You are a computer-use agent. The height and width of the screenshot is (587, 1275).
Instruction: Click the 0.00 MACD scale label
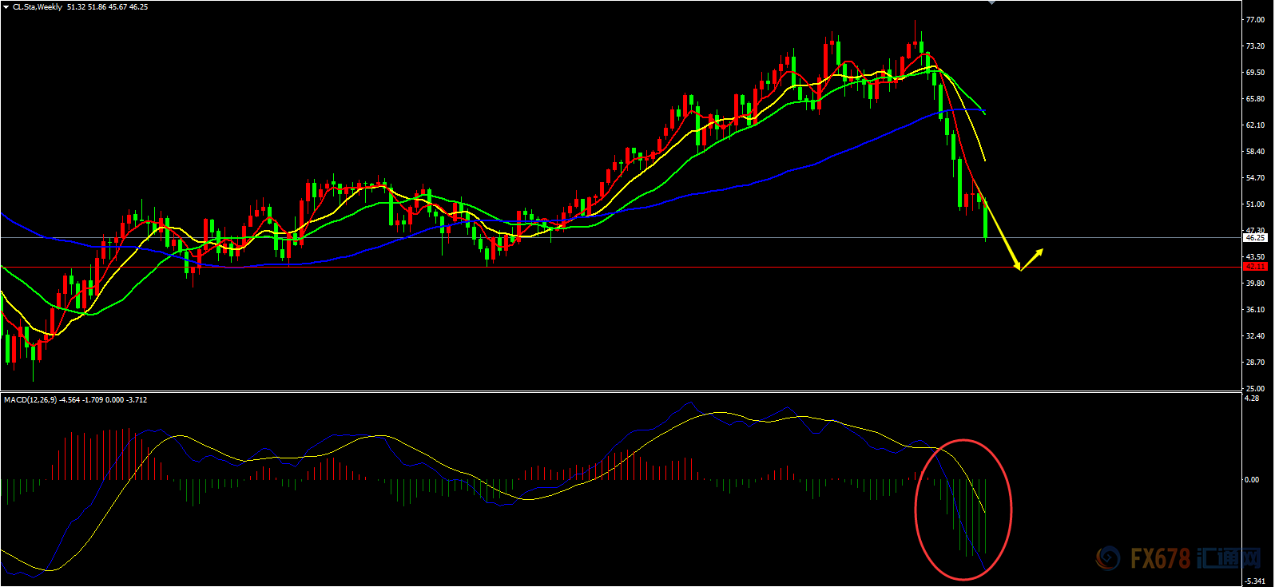[1253, 480]
